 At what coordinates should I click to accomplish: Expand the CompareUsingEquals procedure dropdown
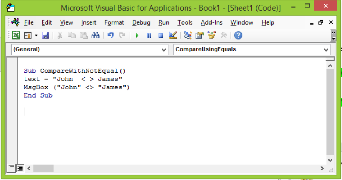pyautogui.click(x=326, y=50)
